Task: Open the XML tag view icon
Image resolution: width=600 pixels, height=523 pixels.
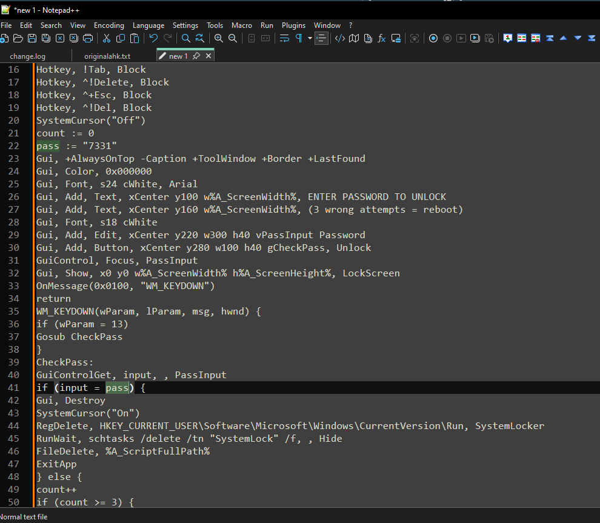Action: (340, 38)
